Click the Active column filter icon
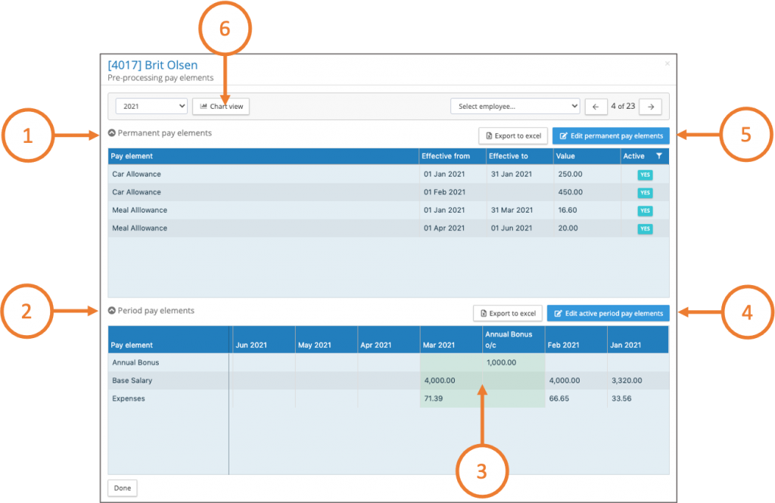The height and width of the screenshot is (503, 775). click(x=659, y=157)
